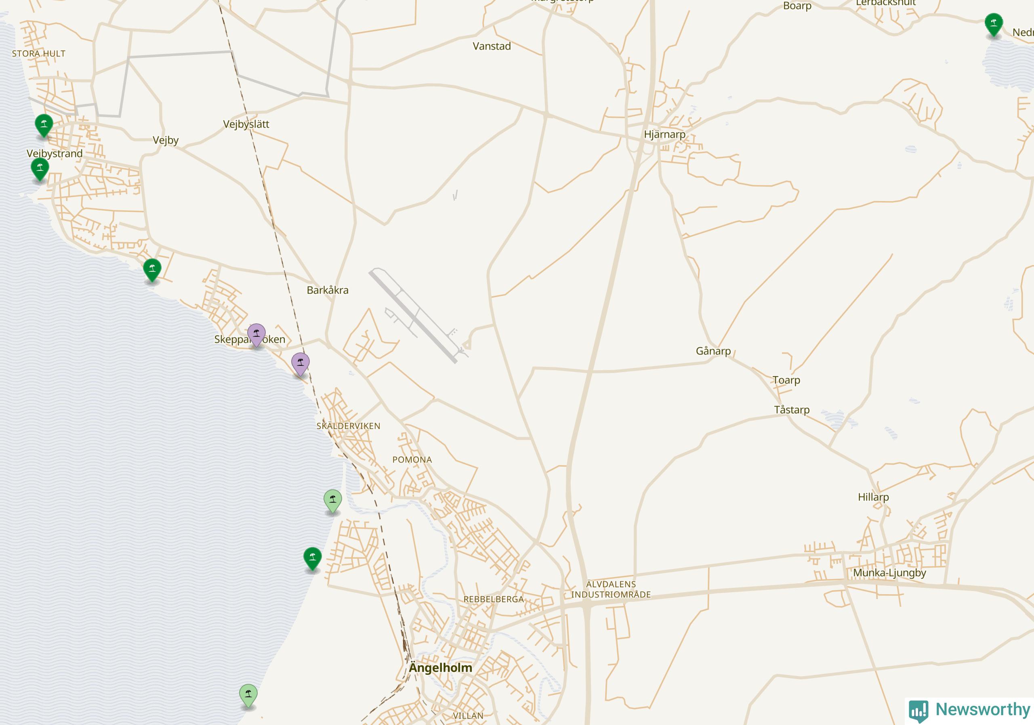Select the Munka-Ljungby label
1034x725 pixels.
889,573
